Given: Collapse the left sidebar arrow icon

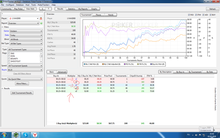Looking at the screenshot, I should click(2, 14).
